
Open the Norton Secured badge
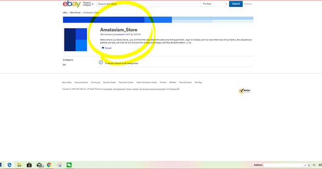(x=244, y=91)
